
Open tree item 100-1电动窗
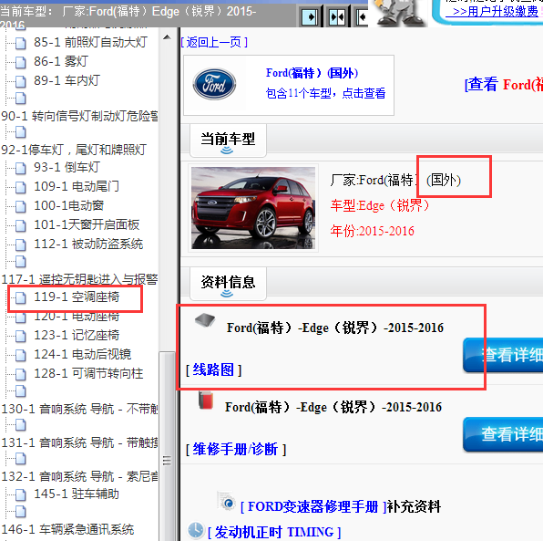tap(68, 205)
